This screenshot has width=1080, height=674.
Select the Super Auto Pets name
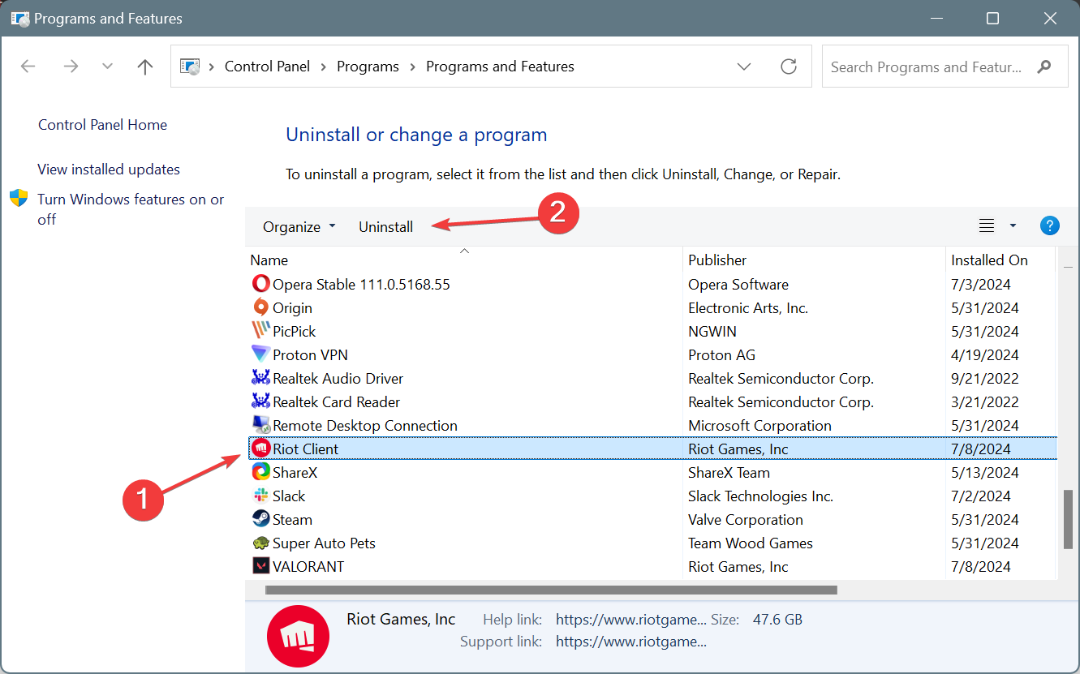coord(324,543)
